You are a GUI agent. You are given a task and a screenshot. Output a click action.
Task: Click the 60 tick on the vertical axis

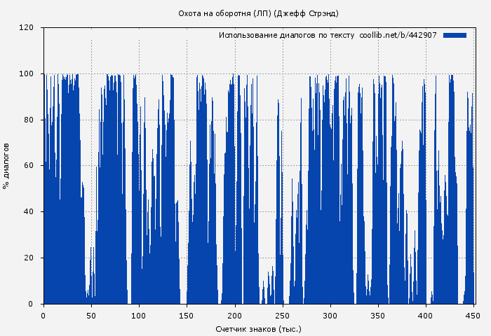coord(29,166)
